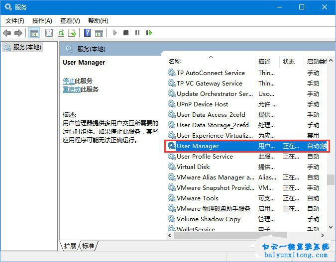This screenshot has height=262, width=336.
Task: Sort by the 启动类型 column header
Action: coord(317,62)
